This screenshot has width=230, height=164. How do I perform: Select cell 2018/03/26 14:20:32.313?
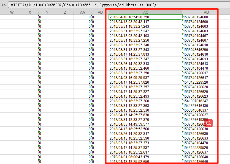tap(145, 64)
